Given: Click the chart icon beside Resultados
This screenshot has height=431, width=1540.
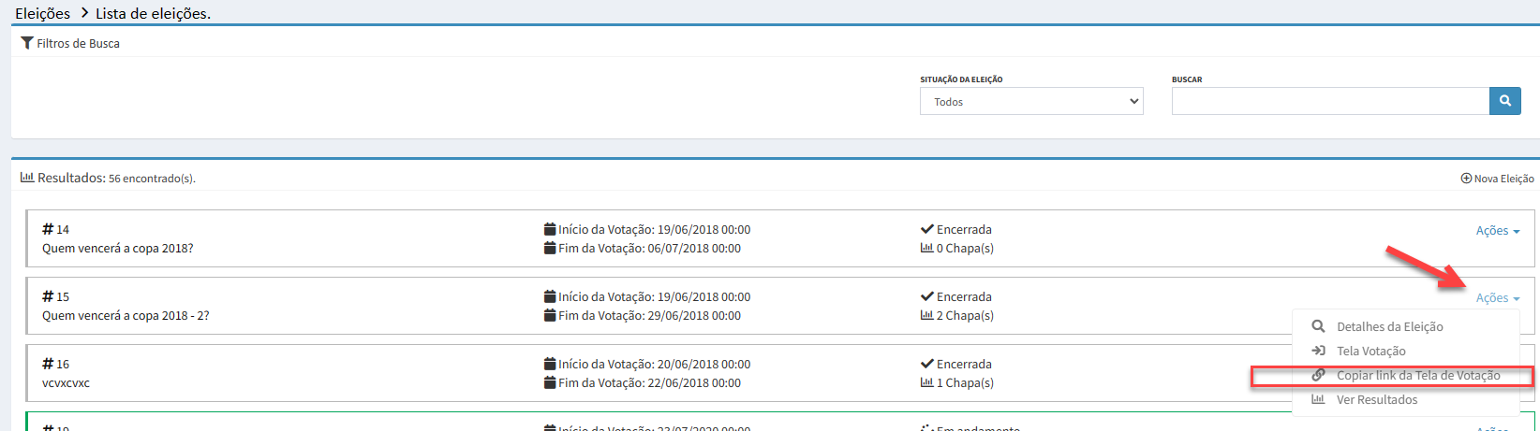Looking at the screenshot, I should 27,178.
